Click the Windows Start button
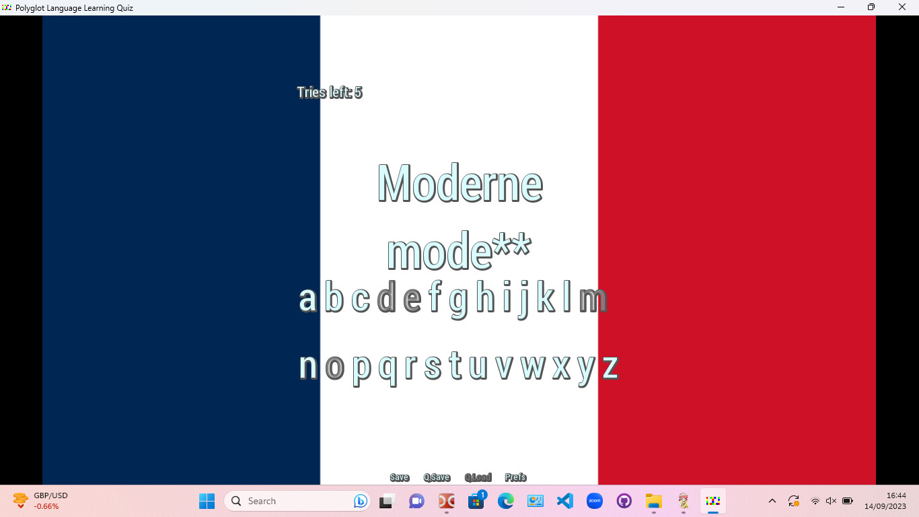The width and height of the screenshot is (919, 517). (x=207, y=501)
